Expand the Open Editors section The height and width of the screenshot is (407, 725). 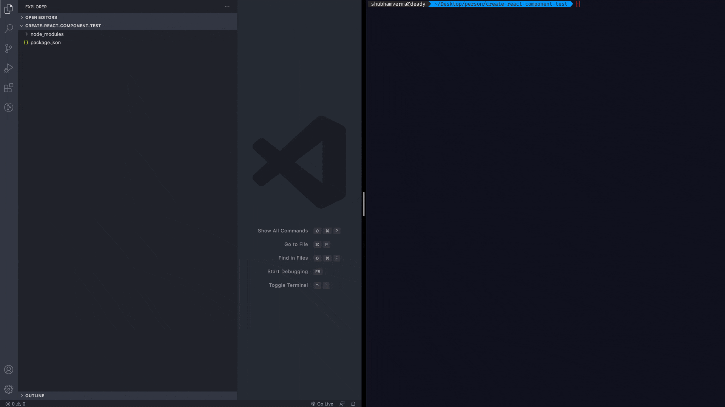click(127, 17)
